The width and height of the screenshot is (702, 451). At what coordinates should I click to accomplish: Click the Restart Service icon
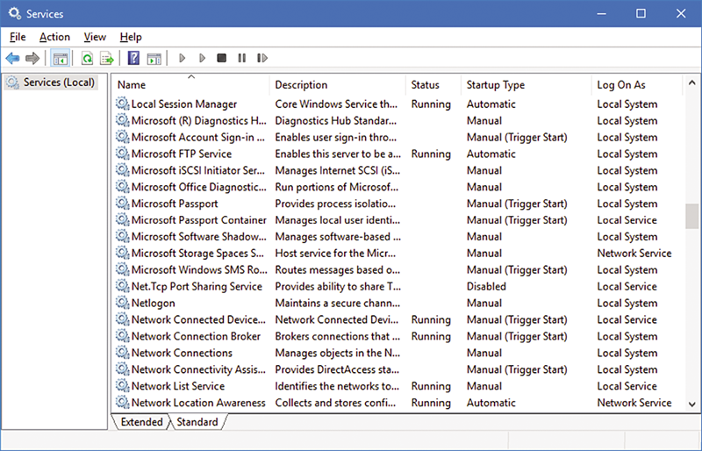click(262, 58)
